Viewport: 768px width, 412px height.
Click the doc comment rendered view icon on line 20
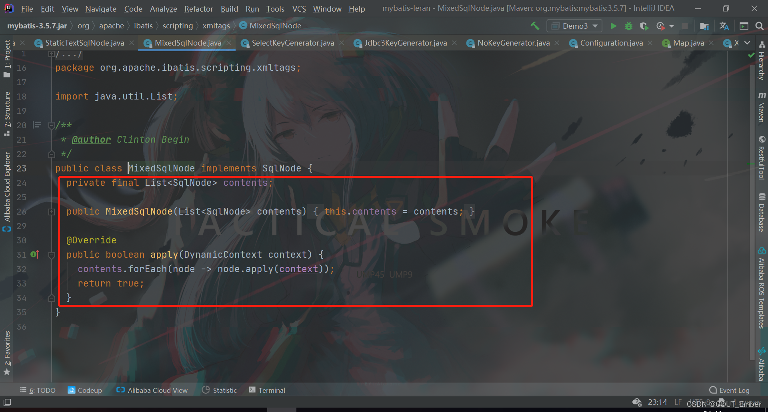pyautogui.click(x=37, y=125)
